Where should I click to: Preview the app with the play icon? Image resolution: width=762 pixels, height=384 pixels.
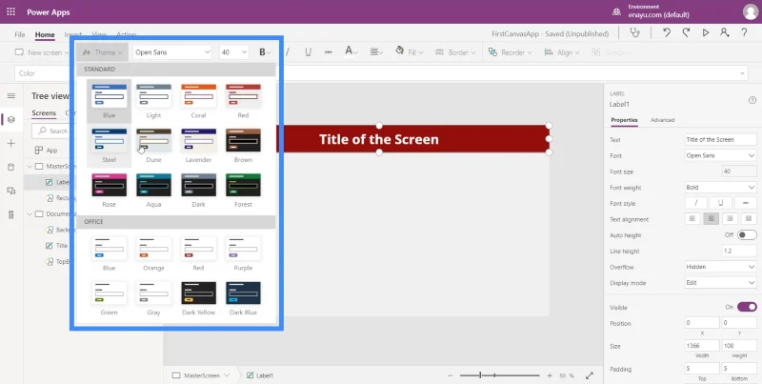pyautogui.click(x=706, y=33)
